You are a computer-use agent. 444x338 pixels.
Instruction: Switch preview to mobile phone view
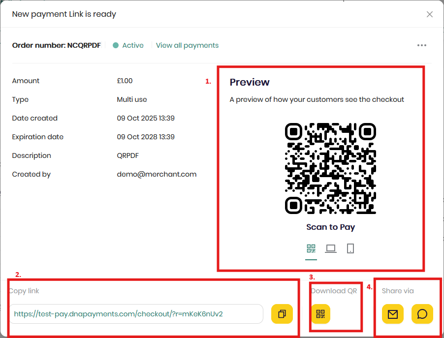[350, 248]
